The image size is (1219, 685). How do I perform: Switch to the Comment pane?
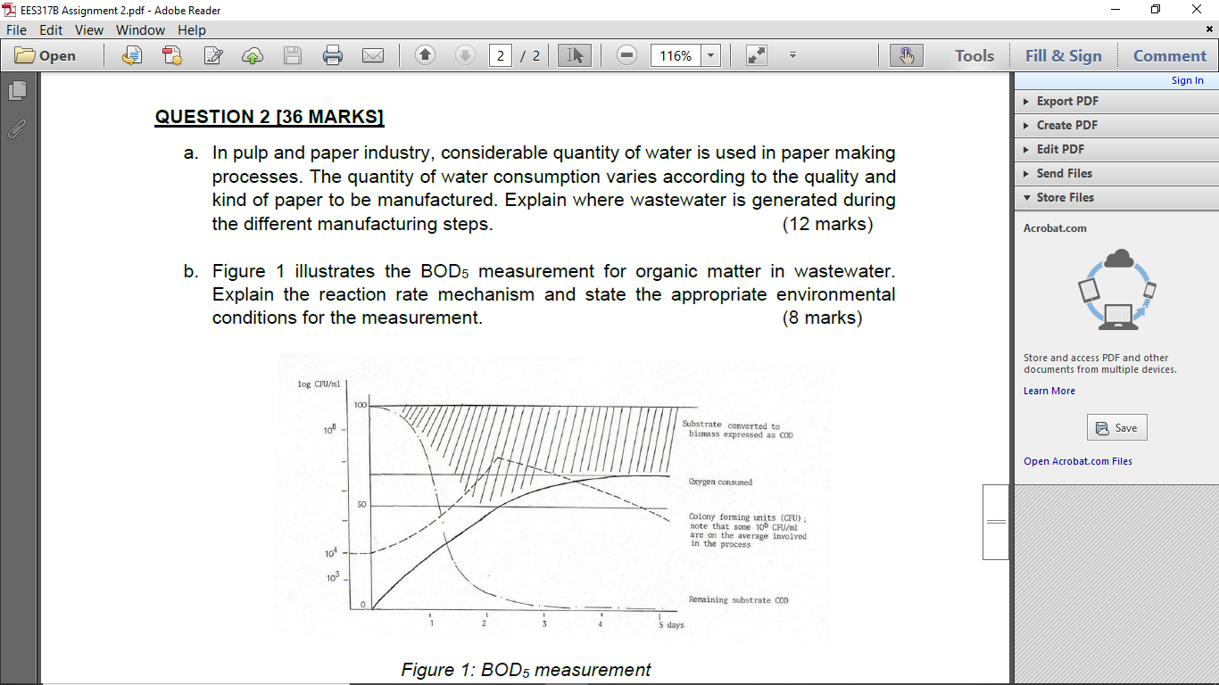1169,55
